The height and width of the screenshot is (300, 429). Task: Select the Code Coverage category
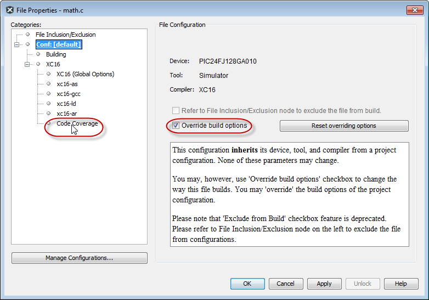pos(77,123)
